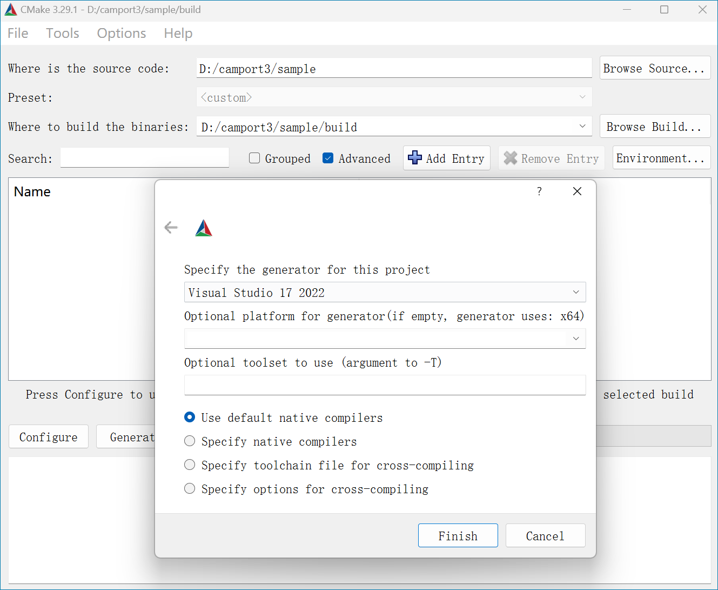718x590 pixels.
Task: Click the CMake logo in the dialog
Action: (204, 228)
